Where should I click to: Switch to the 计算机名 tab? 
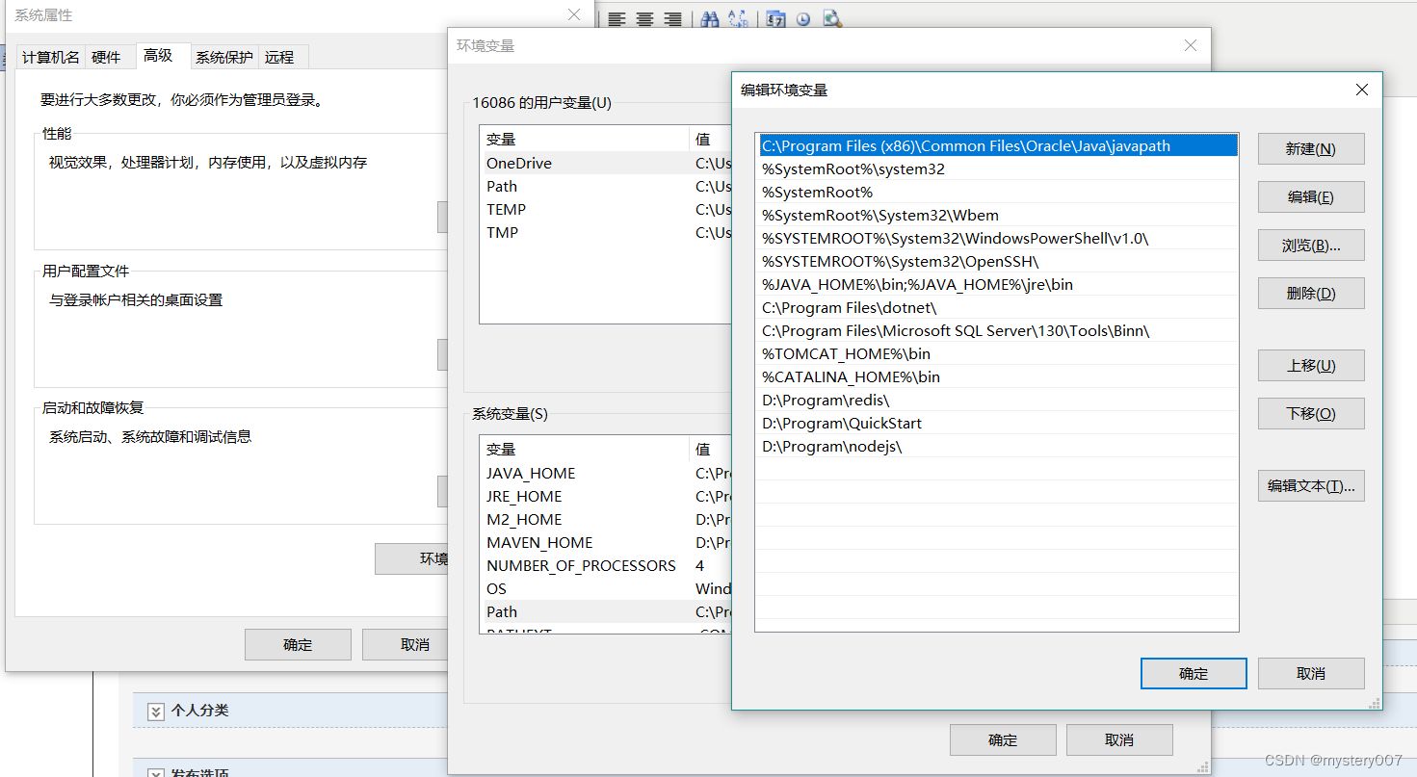click(x=51, y=57)
